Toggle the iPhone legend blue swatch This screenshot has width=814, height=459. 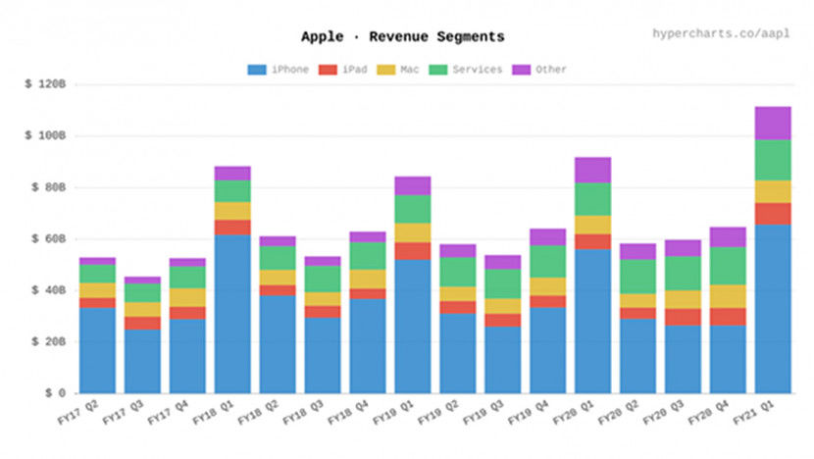(x=257, y=70)
